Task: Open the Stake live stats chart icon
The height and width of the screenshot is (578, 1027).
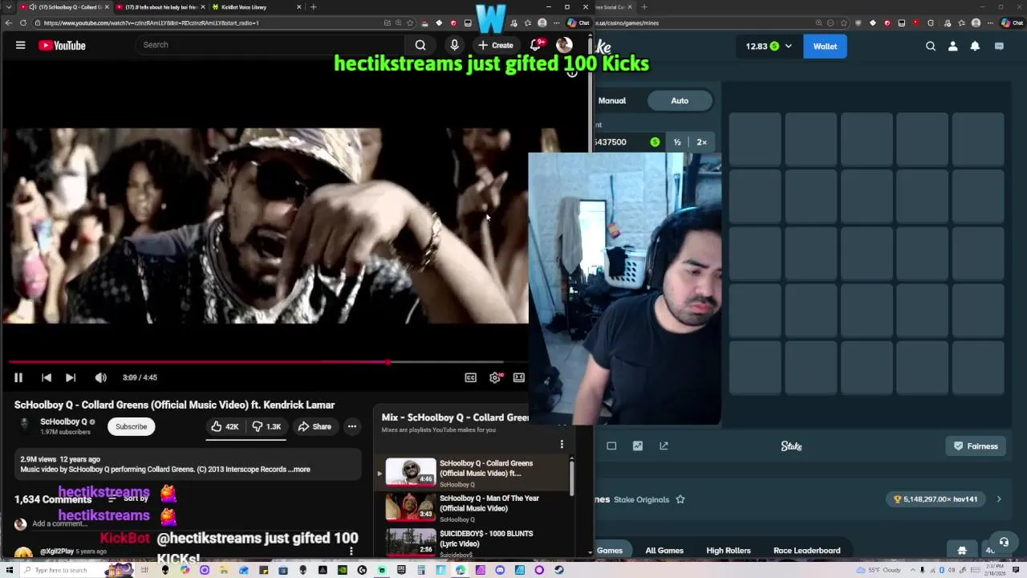Action: coord(638,446)
